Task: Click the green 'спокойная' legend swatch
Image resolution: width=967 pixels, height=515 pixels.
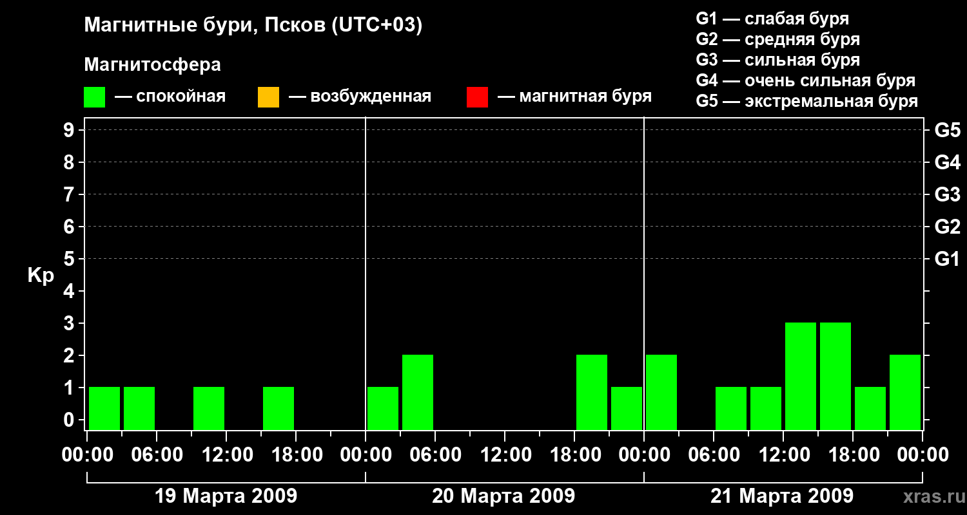Action: (94, 97)
